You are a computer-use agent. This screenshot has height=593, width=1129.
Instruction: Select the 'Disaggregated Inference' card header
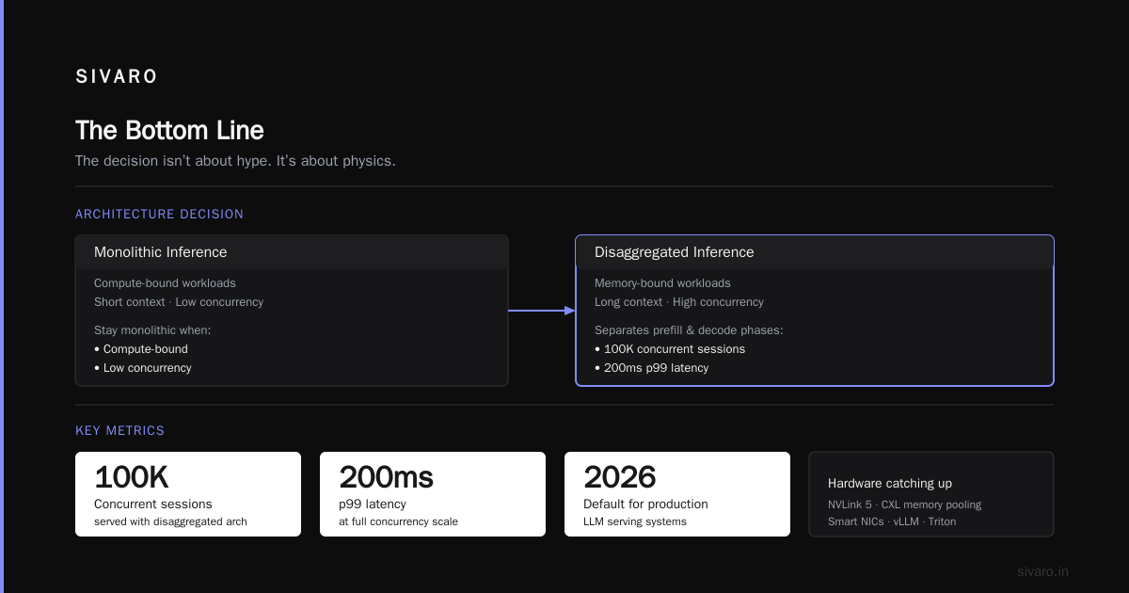pos(815,252)
